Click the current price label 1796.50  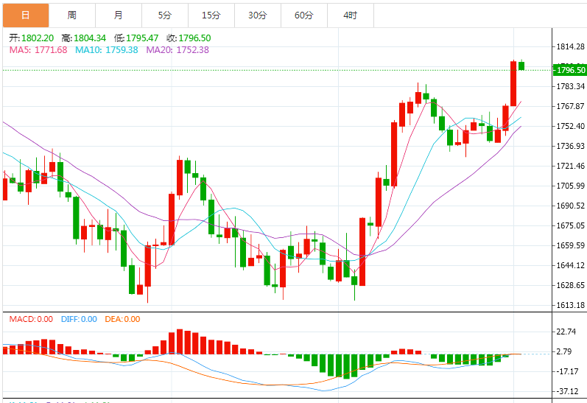pyautogui.click(x=570, y=70)
